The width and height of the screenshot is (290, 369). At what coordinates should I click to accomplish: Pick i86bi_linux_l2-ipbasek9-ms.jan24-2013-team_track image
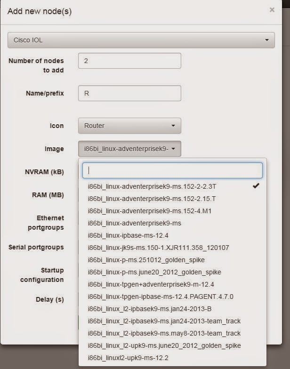[172, 321]
